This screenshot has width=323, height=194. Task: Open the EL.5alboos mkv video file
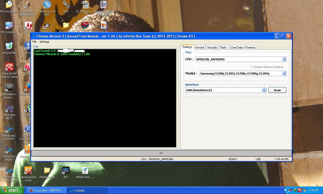[x=85, y=7]
